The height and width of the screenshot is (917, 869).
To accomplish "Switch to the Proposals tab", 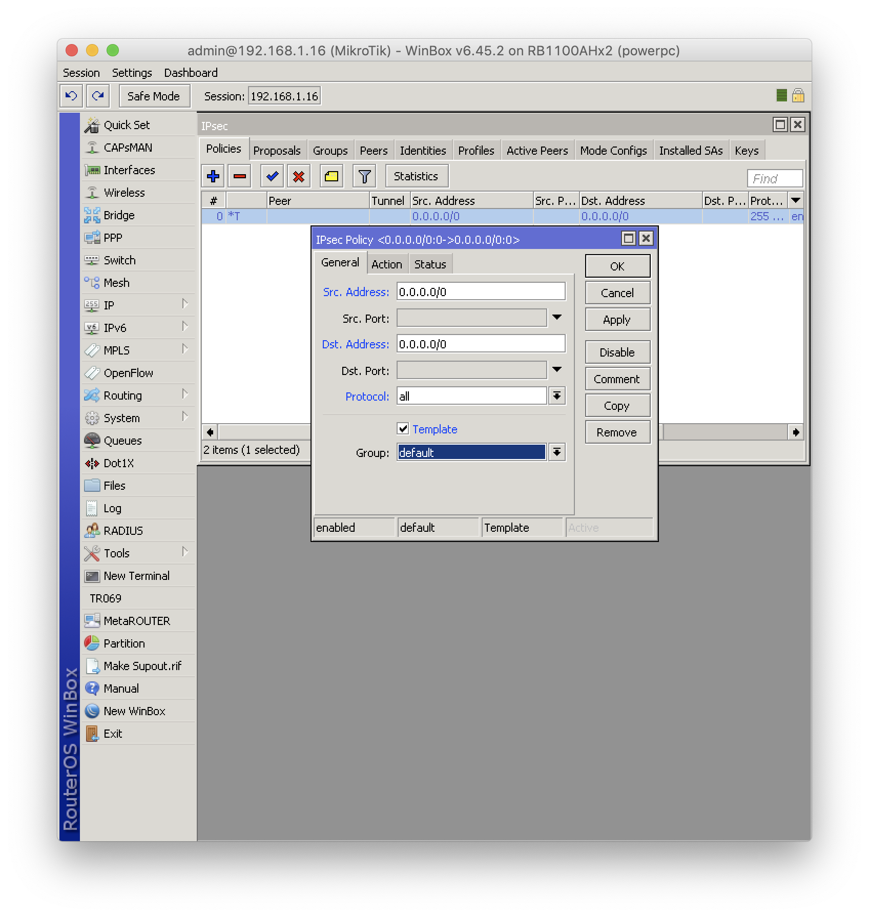I will click(x=277, y=151).
